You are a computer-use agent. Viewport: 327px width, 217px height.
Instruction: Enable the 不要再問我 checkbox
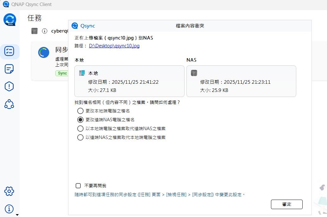tap(78, 186)
